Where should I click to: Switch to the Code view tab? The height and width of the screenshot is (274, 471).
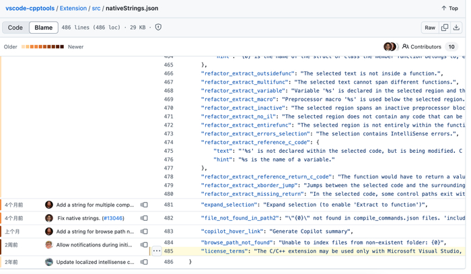15,28
